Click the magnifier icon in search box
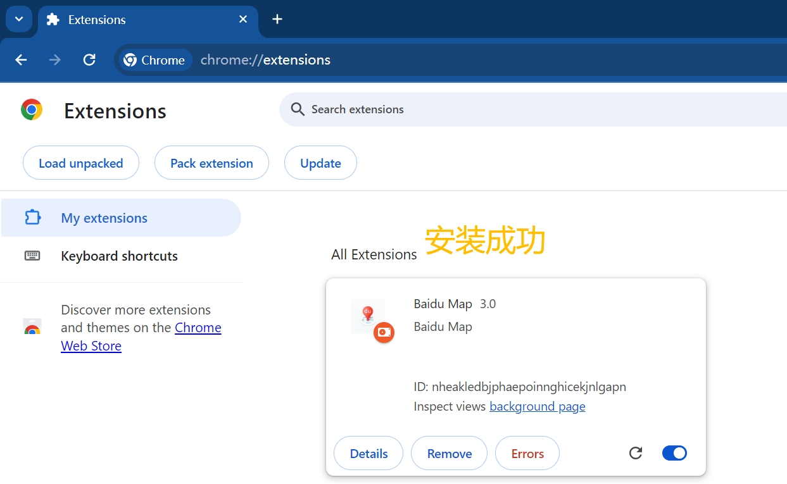This screenshot has height=484, width=787. (x=298, y=109)
